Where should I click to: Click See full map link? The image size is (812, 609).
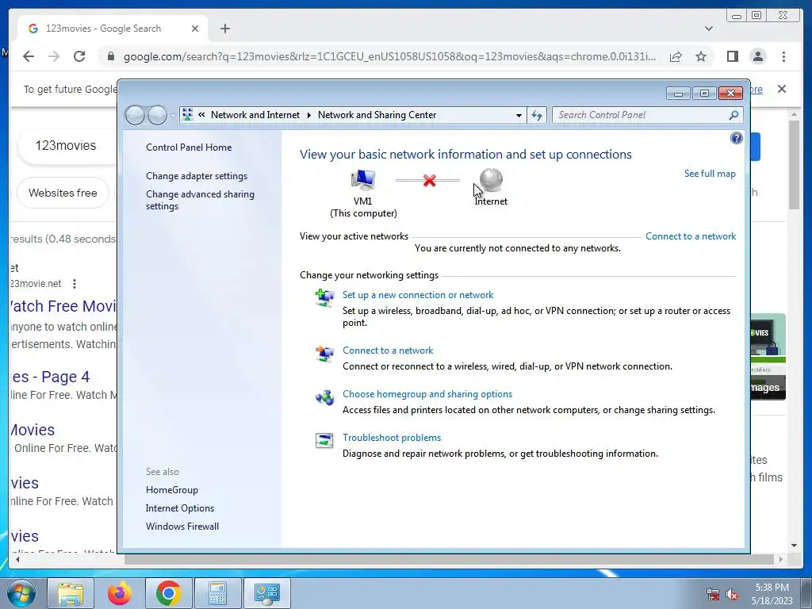coord(710,174)
